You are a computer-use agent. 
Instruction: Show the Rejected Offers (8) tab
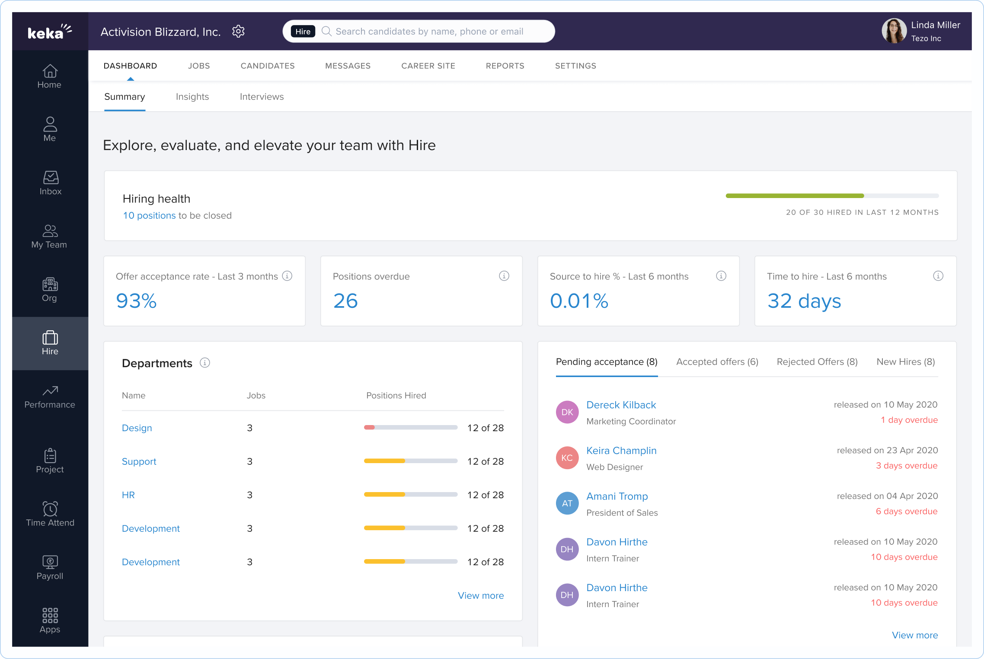click(817, 362)
